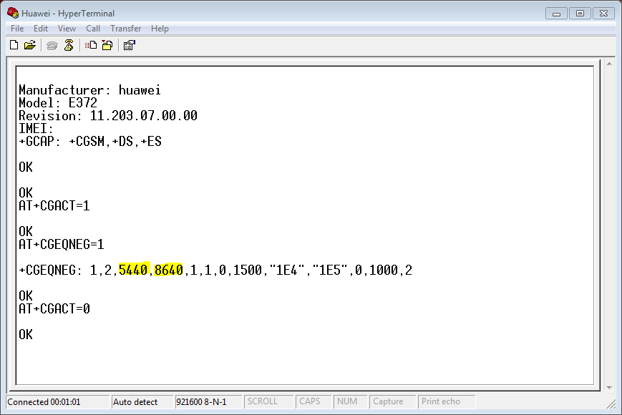Minimize the HyperTerminal window
Screen dimensions: 622x415
(x=556, y=14)
